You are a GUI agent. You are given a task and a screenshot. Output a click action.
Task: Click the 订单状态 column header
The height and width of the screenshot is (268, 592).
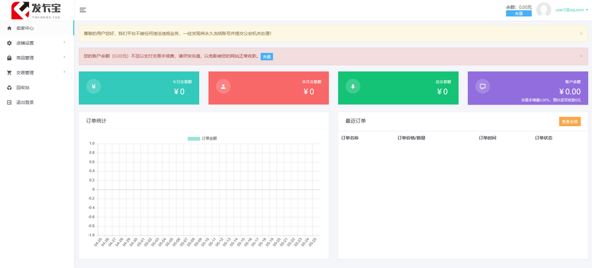(544, 138)
